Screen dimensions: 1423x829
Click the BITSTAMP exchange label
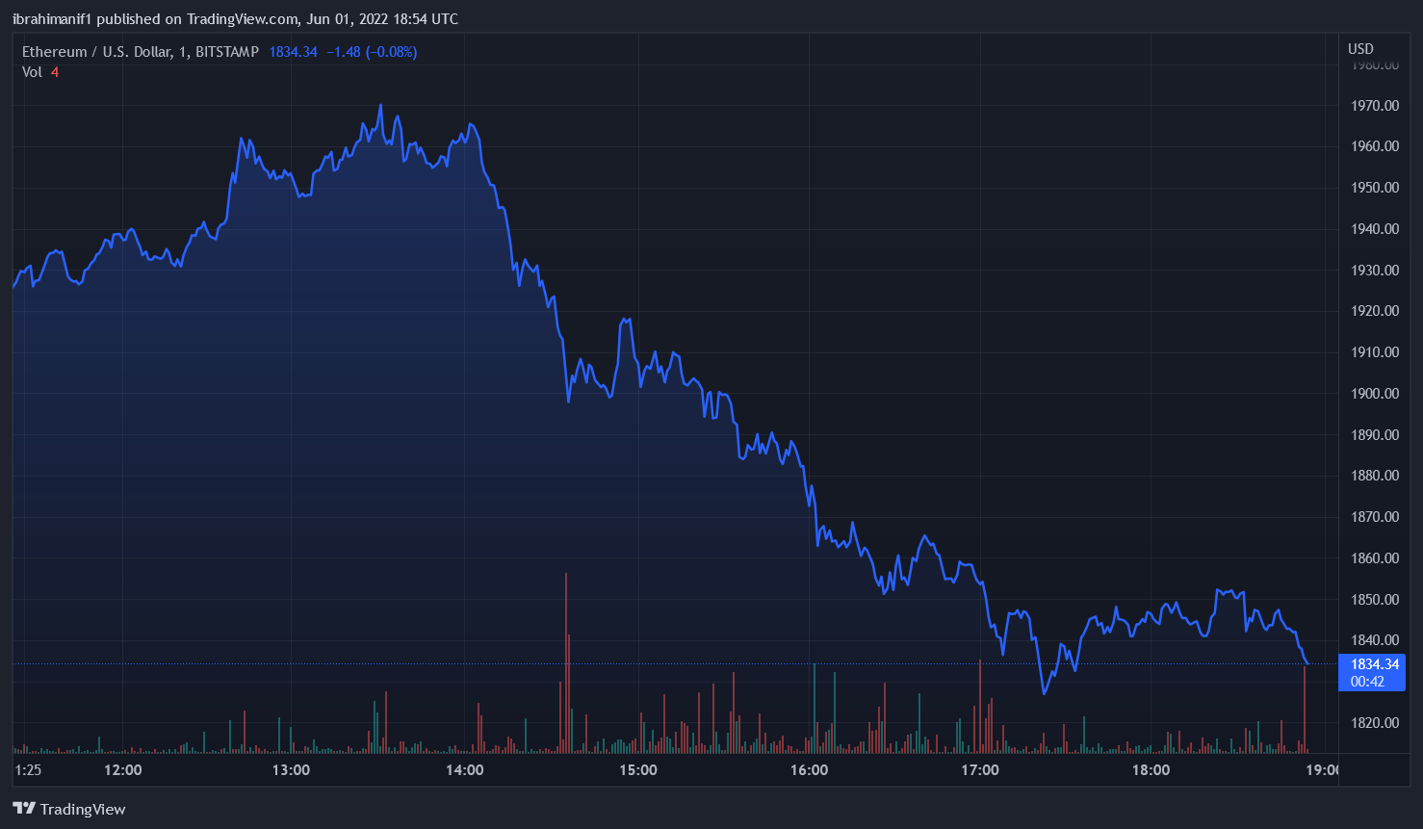coord(226,52)
